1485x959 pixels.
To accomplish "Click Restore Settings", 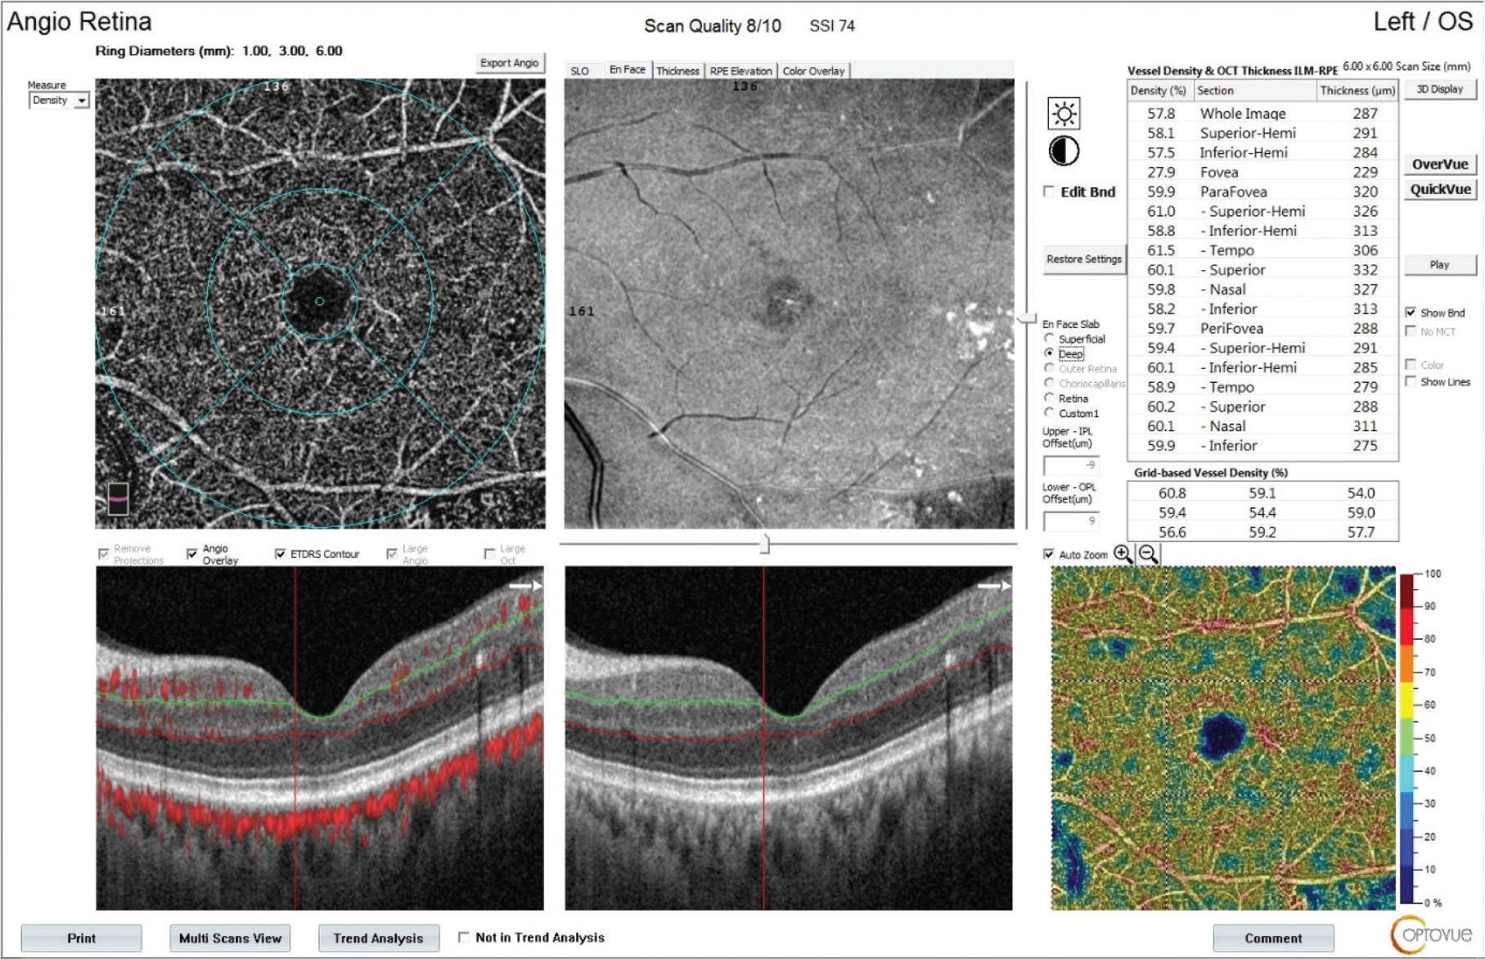I will click(1084, 259).
